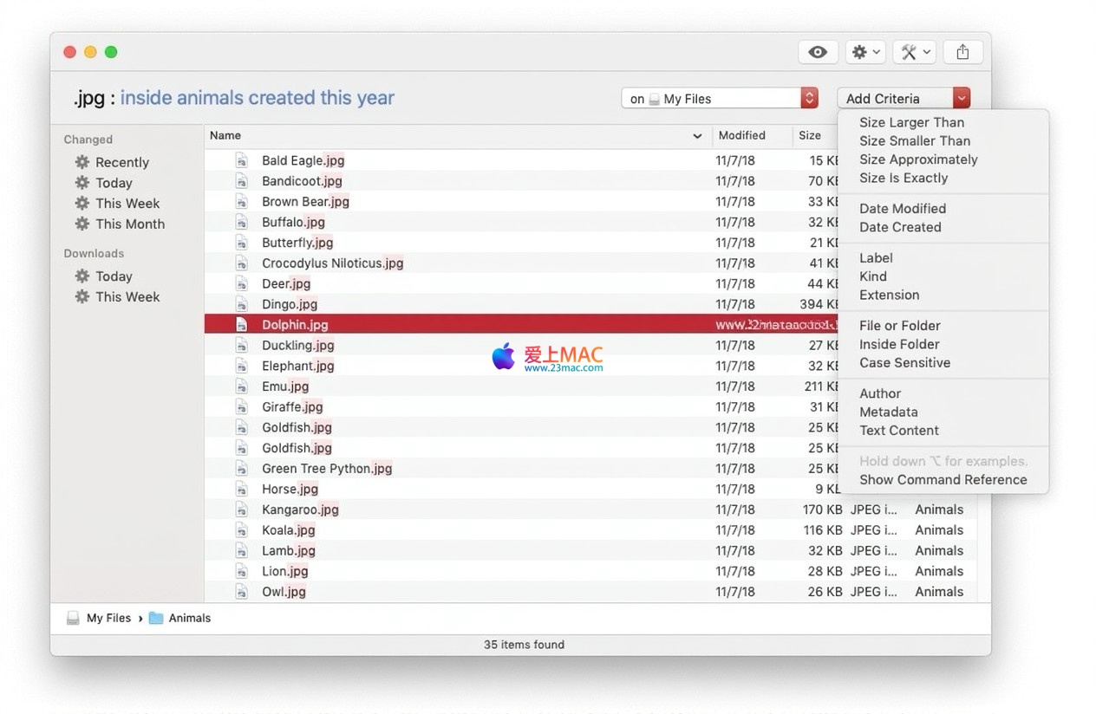Pick the Text Content menu entry
This screenshot has width=1096, height=714.
click(898, 431)
